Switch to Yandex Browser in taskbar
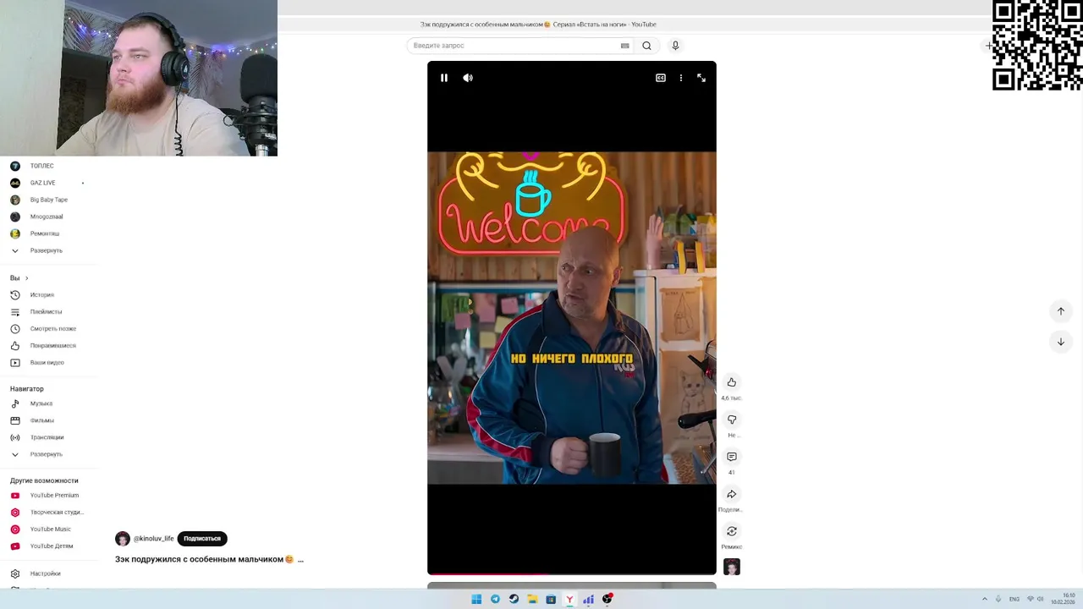The width and height of the screenshot is (1083, 609). (569, 599)
